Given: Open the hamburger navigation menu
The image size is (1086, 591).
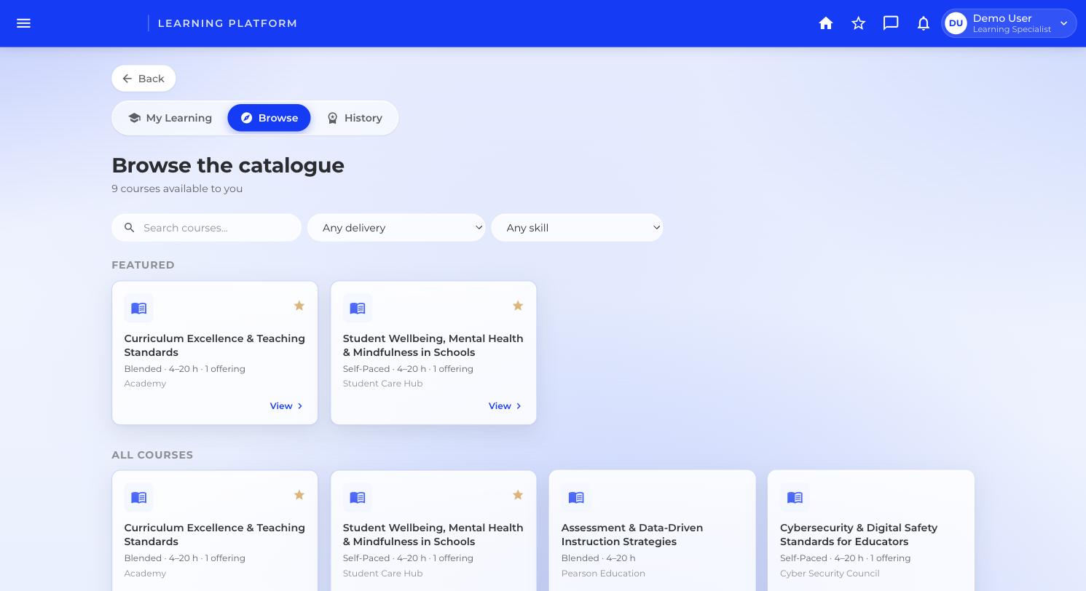Looking at the screenshot, I should tap(23, 23).
